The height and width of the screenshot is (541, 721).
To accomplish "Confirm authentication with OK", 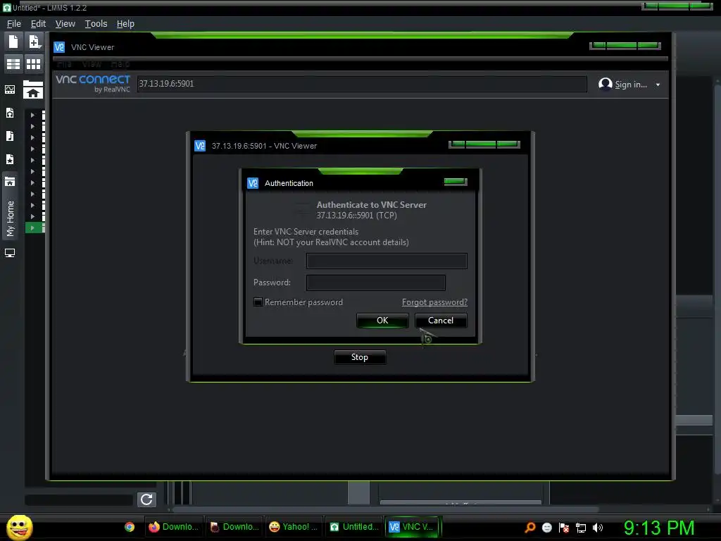I will click(x=382, y=321).
